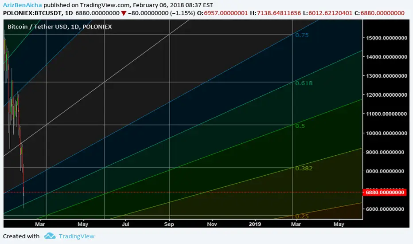Click the Jul label on time axis
Image resolution: width=413 pixels, height=244 pixels.
point(125,224)
